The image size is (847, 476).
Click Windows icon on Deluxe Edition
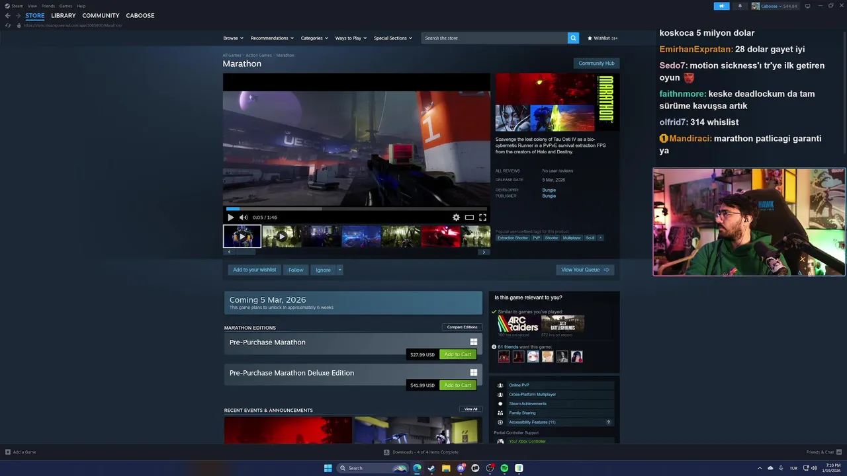(474, 372)
